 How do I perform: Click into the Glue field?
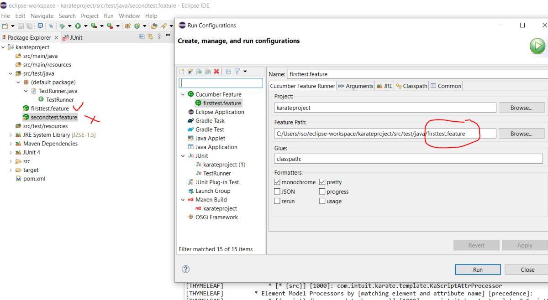[408, 159]
